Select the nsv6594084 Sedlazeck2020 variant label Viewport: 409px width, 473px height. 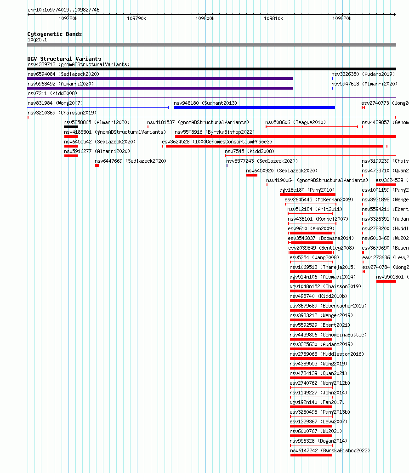[63, 74]
